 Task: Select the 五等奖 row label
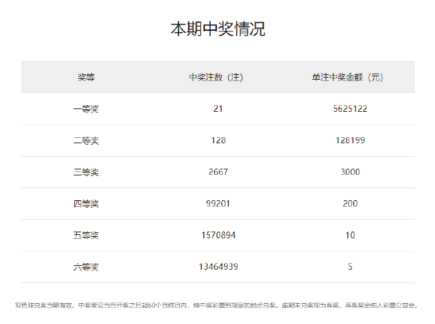click(86, 236)
